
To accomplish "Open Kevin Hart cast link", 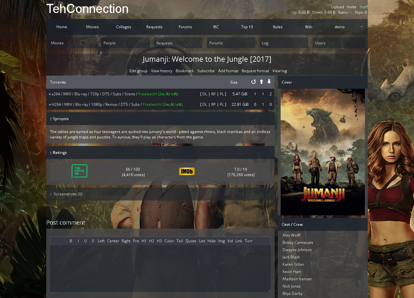I will (292, 272).
